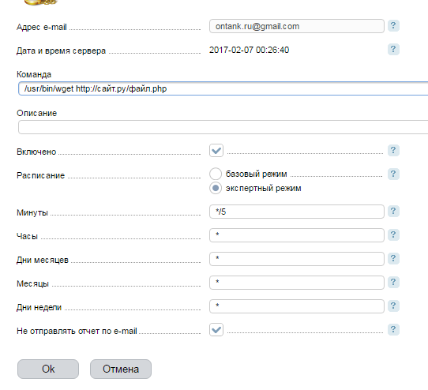Open help icon beside Дни месяцев
428x390 pixels.
(x=393, y=258)
